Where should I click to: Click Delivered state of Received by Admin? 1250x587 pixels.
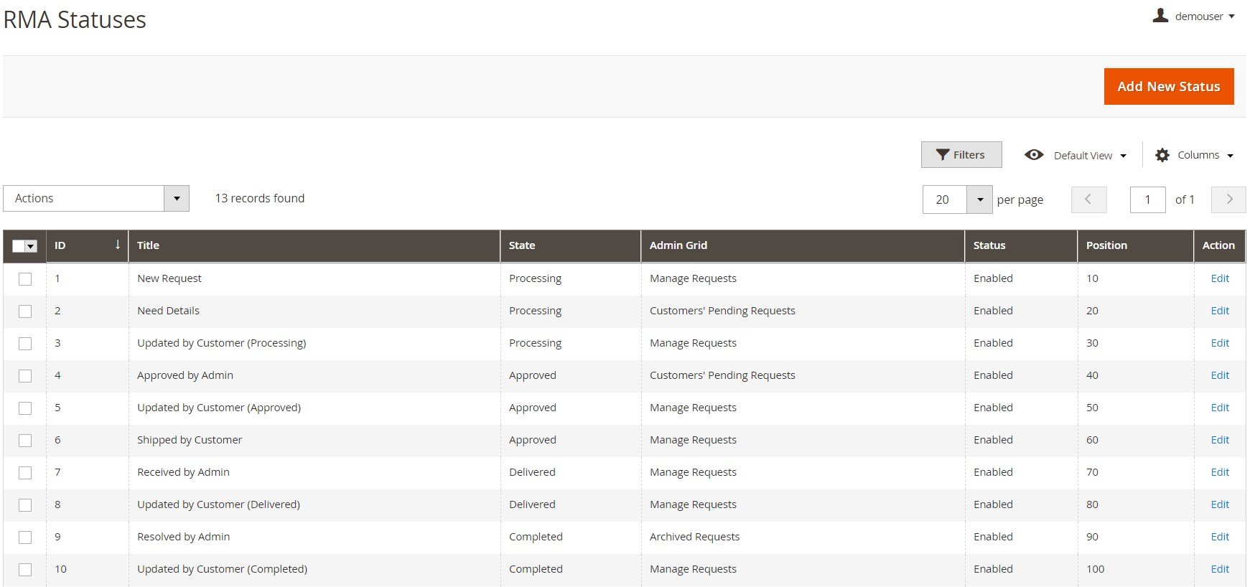point(532,472)
